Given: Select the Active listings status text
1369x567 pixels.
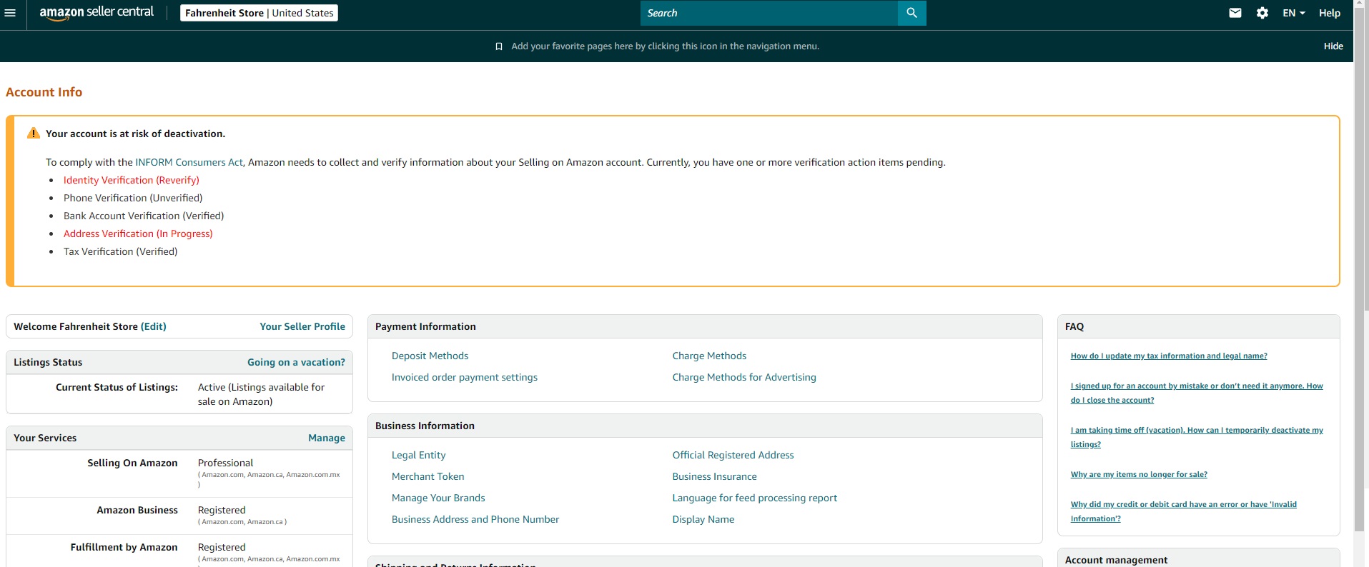Looking at the screenshot, I should coord(261,394).
